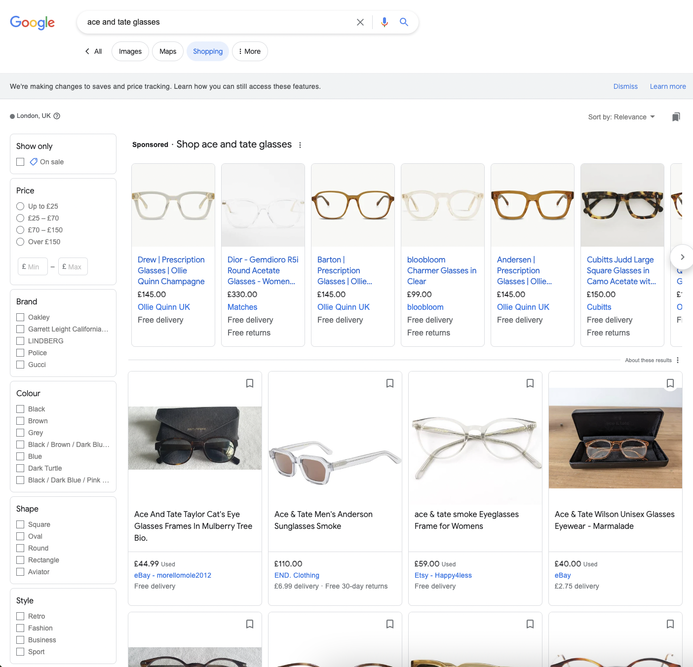
Task: Open the bloobloom Charmer Glasses listing
Action: (442, 270)
